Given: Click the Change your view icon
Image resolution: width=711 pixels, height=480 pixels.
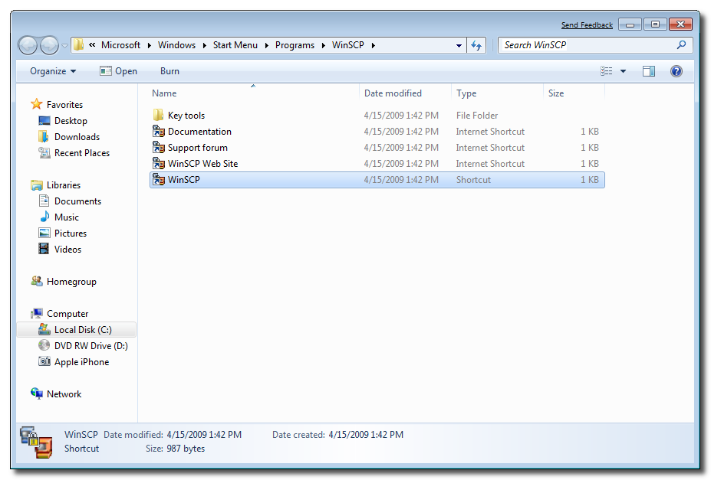Looking at the screenshot, I should point(606,71).
